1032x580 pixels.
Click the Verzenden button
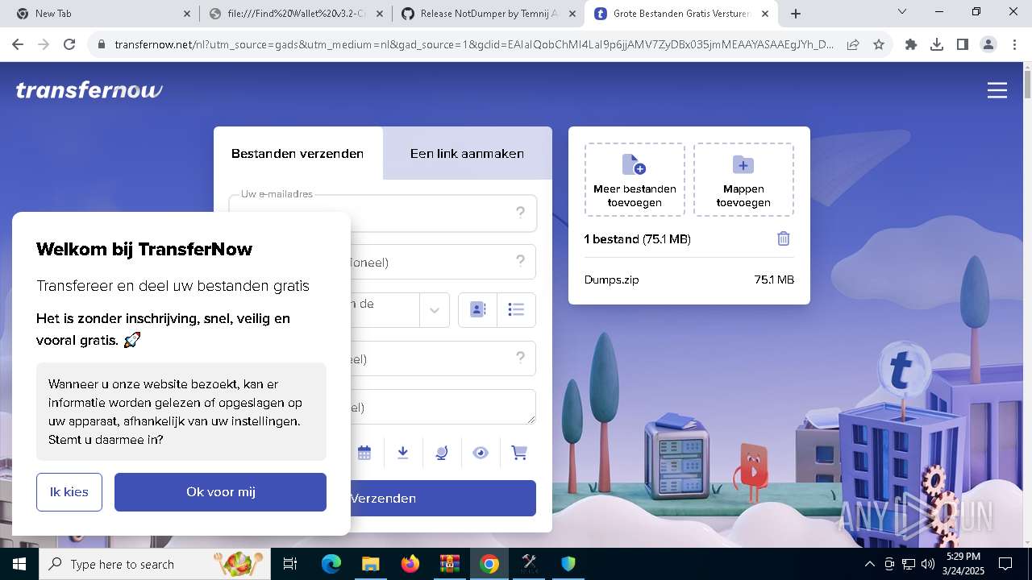[x=383, y=498]
